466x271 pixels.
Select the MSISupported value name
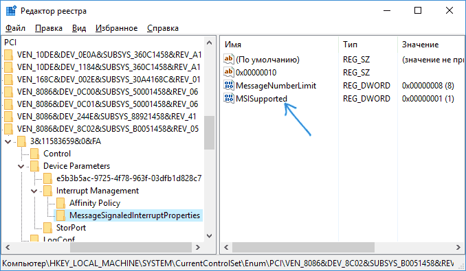[262, 98]
